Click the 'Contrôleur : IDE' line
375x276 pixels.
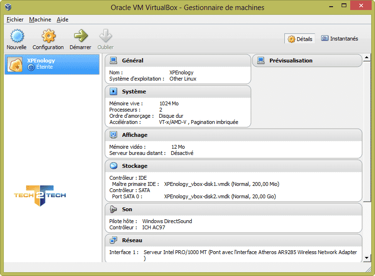coord(128,178)
